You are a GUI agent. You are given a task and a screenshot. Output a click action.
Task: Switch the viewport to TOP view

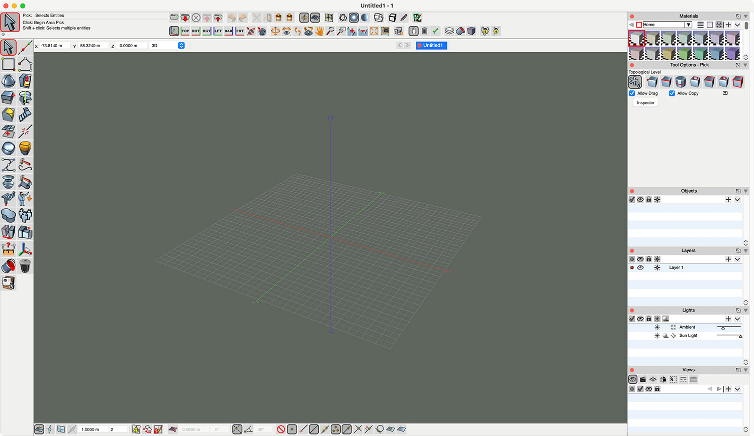coord(185,31)
